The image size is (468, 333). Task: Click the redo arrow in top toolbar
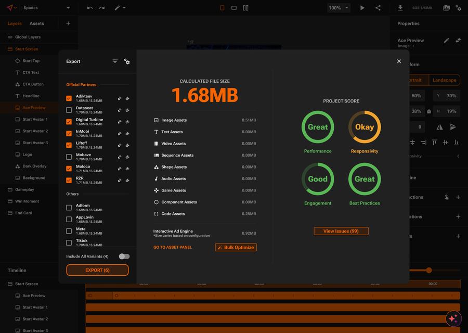coord(102,8)
